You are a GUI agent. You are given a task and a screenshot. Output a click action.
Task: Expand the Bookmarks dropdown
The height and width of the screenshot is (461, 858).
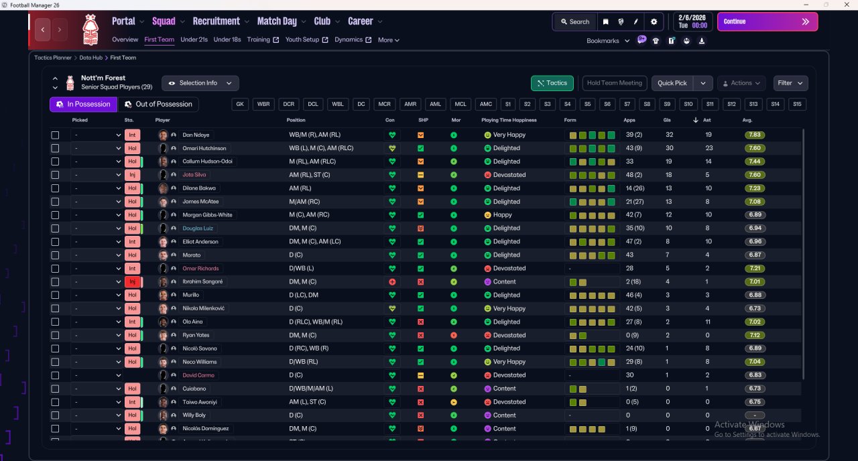click(x=608, y=41)
